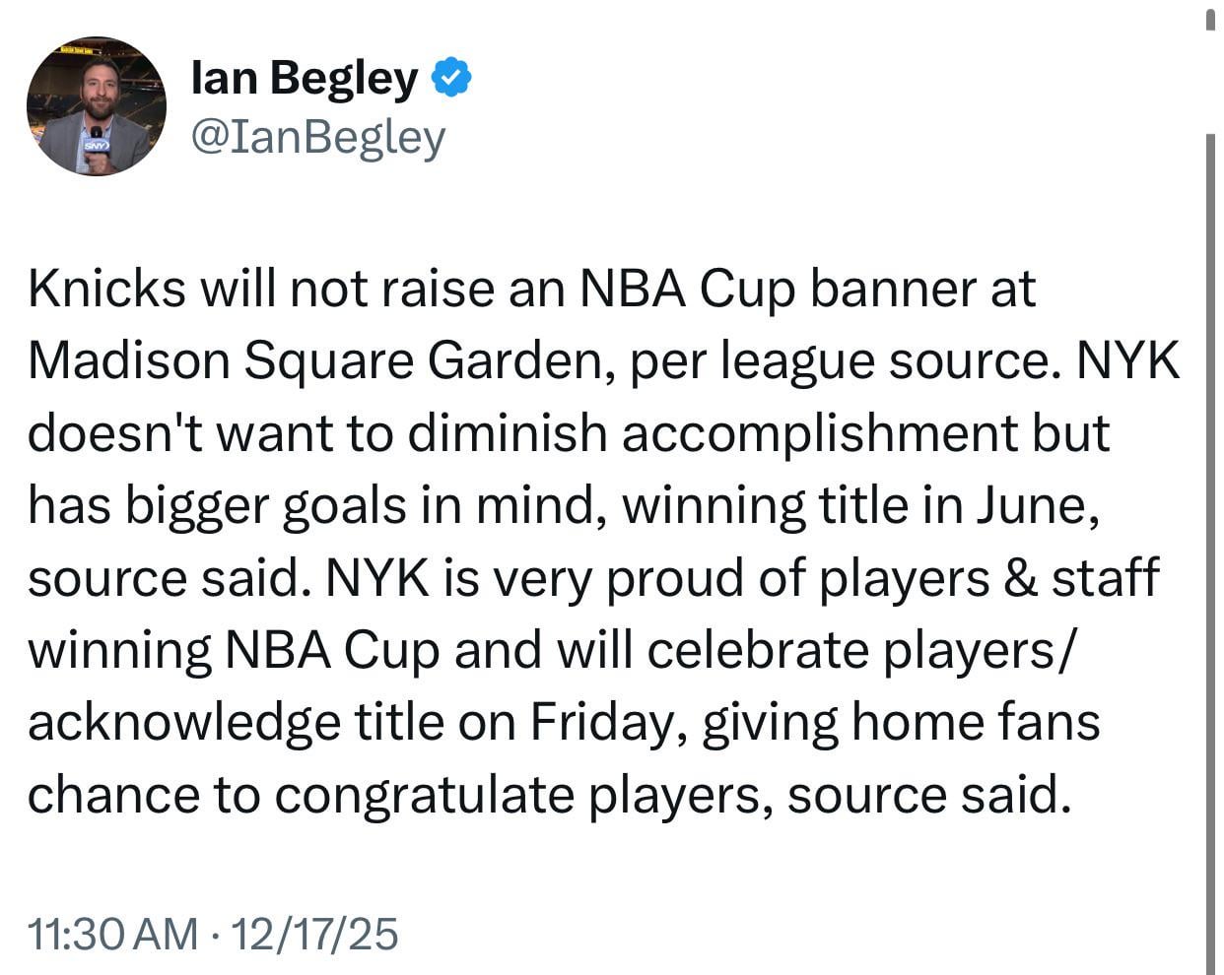Open Ian Begley's profile picture
This screenshot has width=1224, height=975.
[x=96, y=106]
